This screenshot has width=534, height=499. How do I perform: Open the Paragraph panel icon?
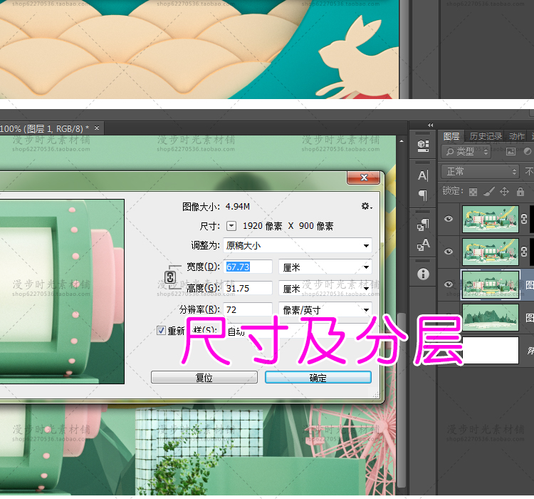pos(423,195)
